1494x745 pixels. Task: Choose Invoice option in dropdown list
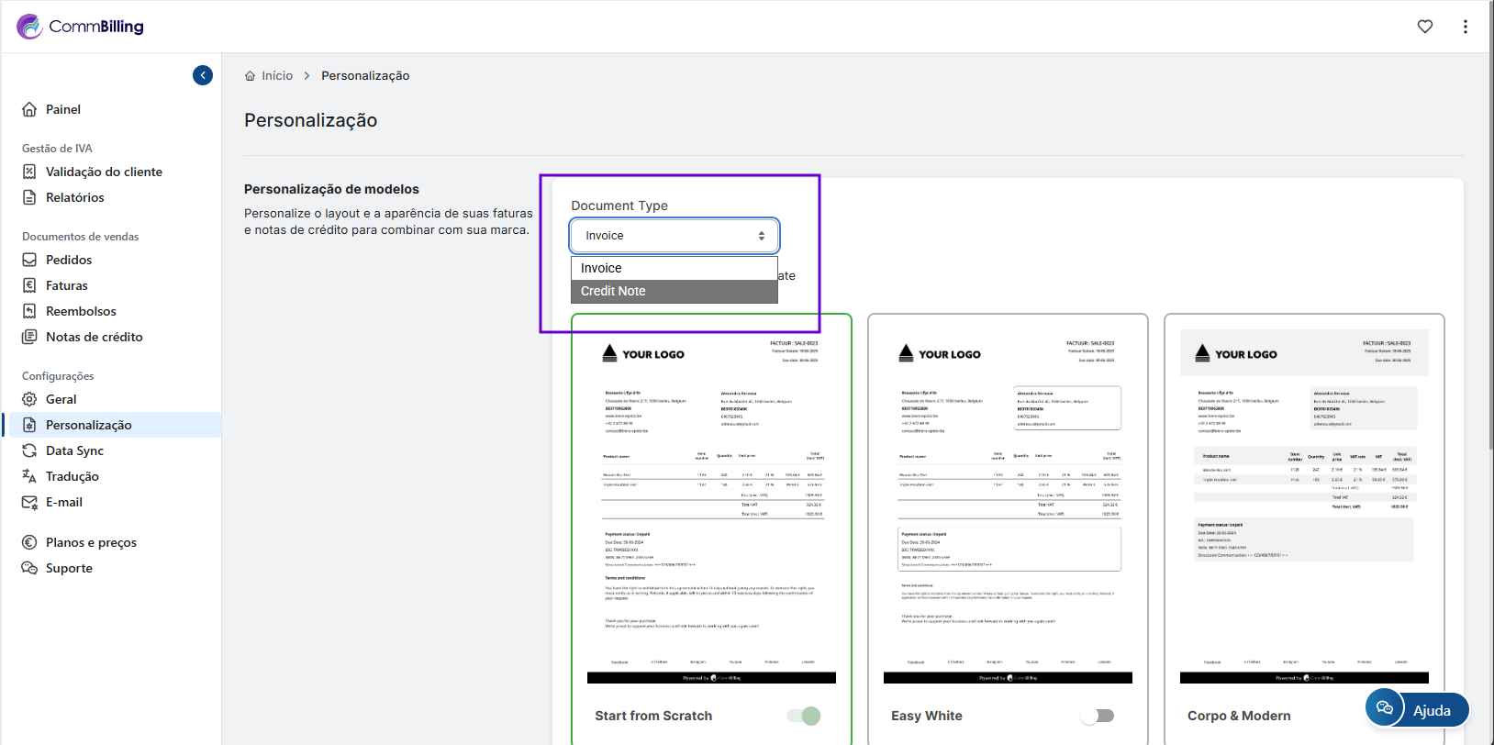click(675, 268)
